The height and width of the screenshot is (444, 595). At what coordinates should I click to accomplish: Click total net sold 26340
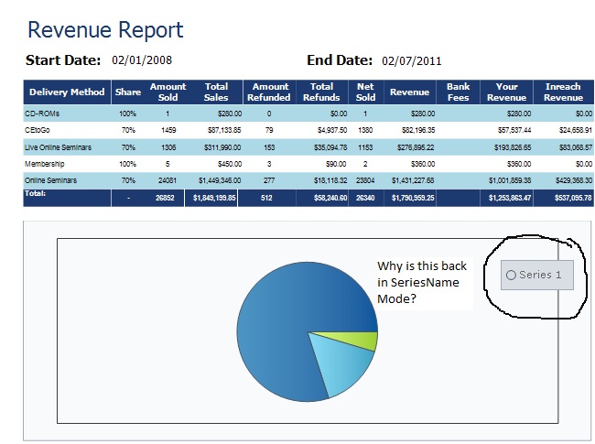pos(365,198)
